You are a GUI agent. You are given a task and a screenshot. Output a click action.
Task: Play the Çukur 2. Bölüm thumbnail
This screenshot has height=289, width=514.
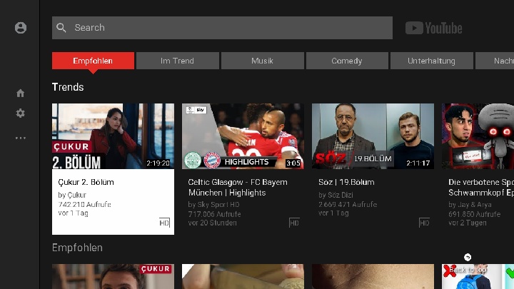[x=113, y=136]
